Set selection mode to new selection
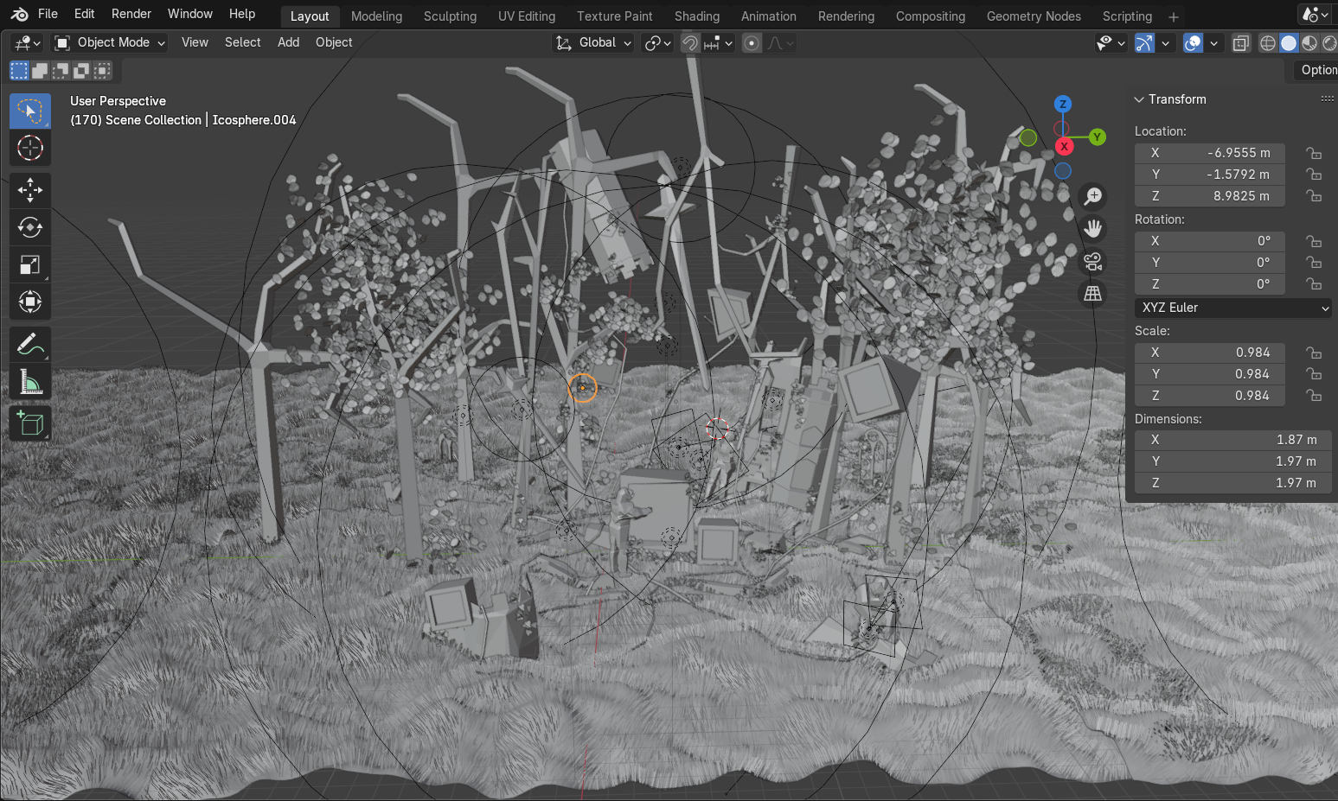 (x=19, y=71)
